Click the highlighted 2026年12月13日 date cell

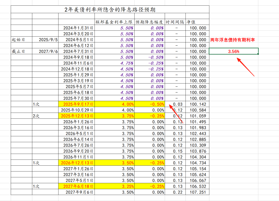click(76, 163)
